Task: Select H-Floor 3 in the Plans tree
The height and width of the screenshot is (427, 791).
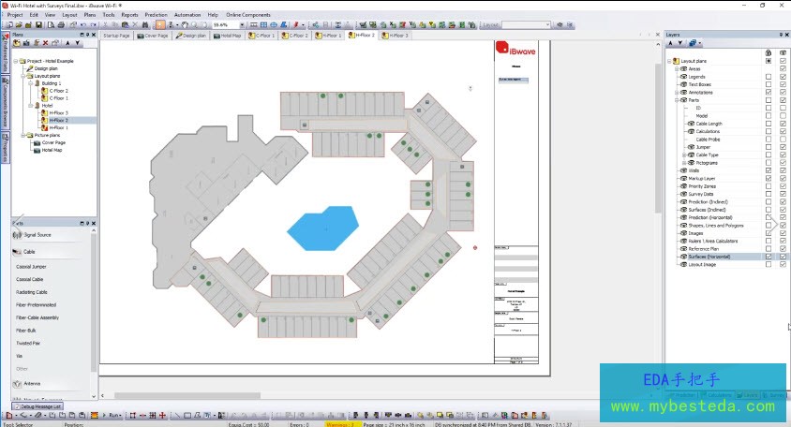Action: tap(58, 113)
